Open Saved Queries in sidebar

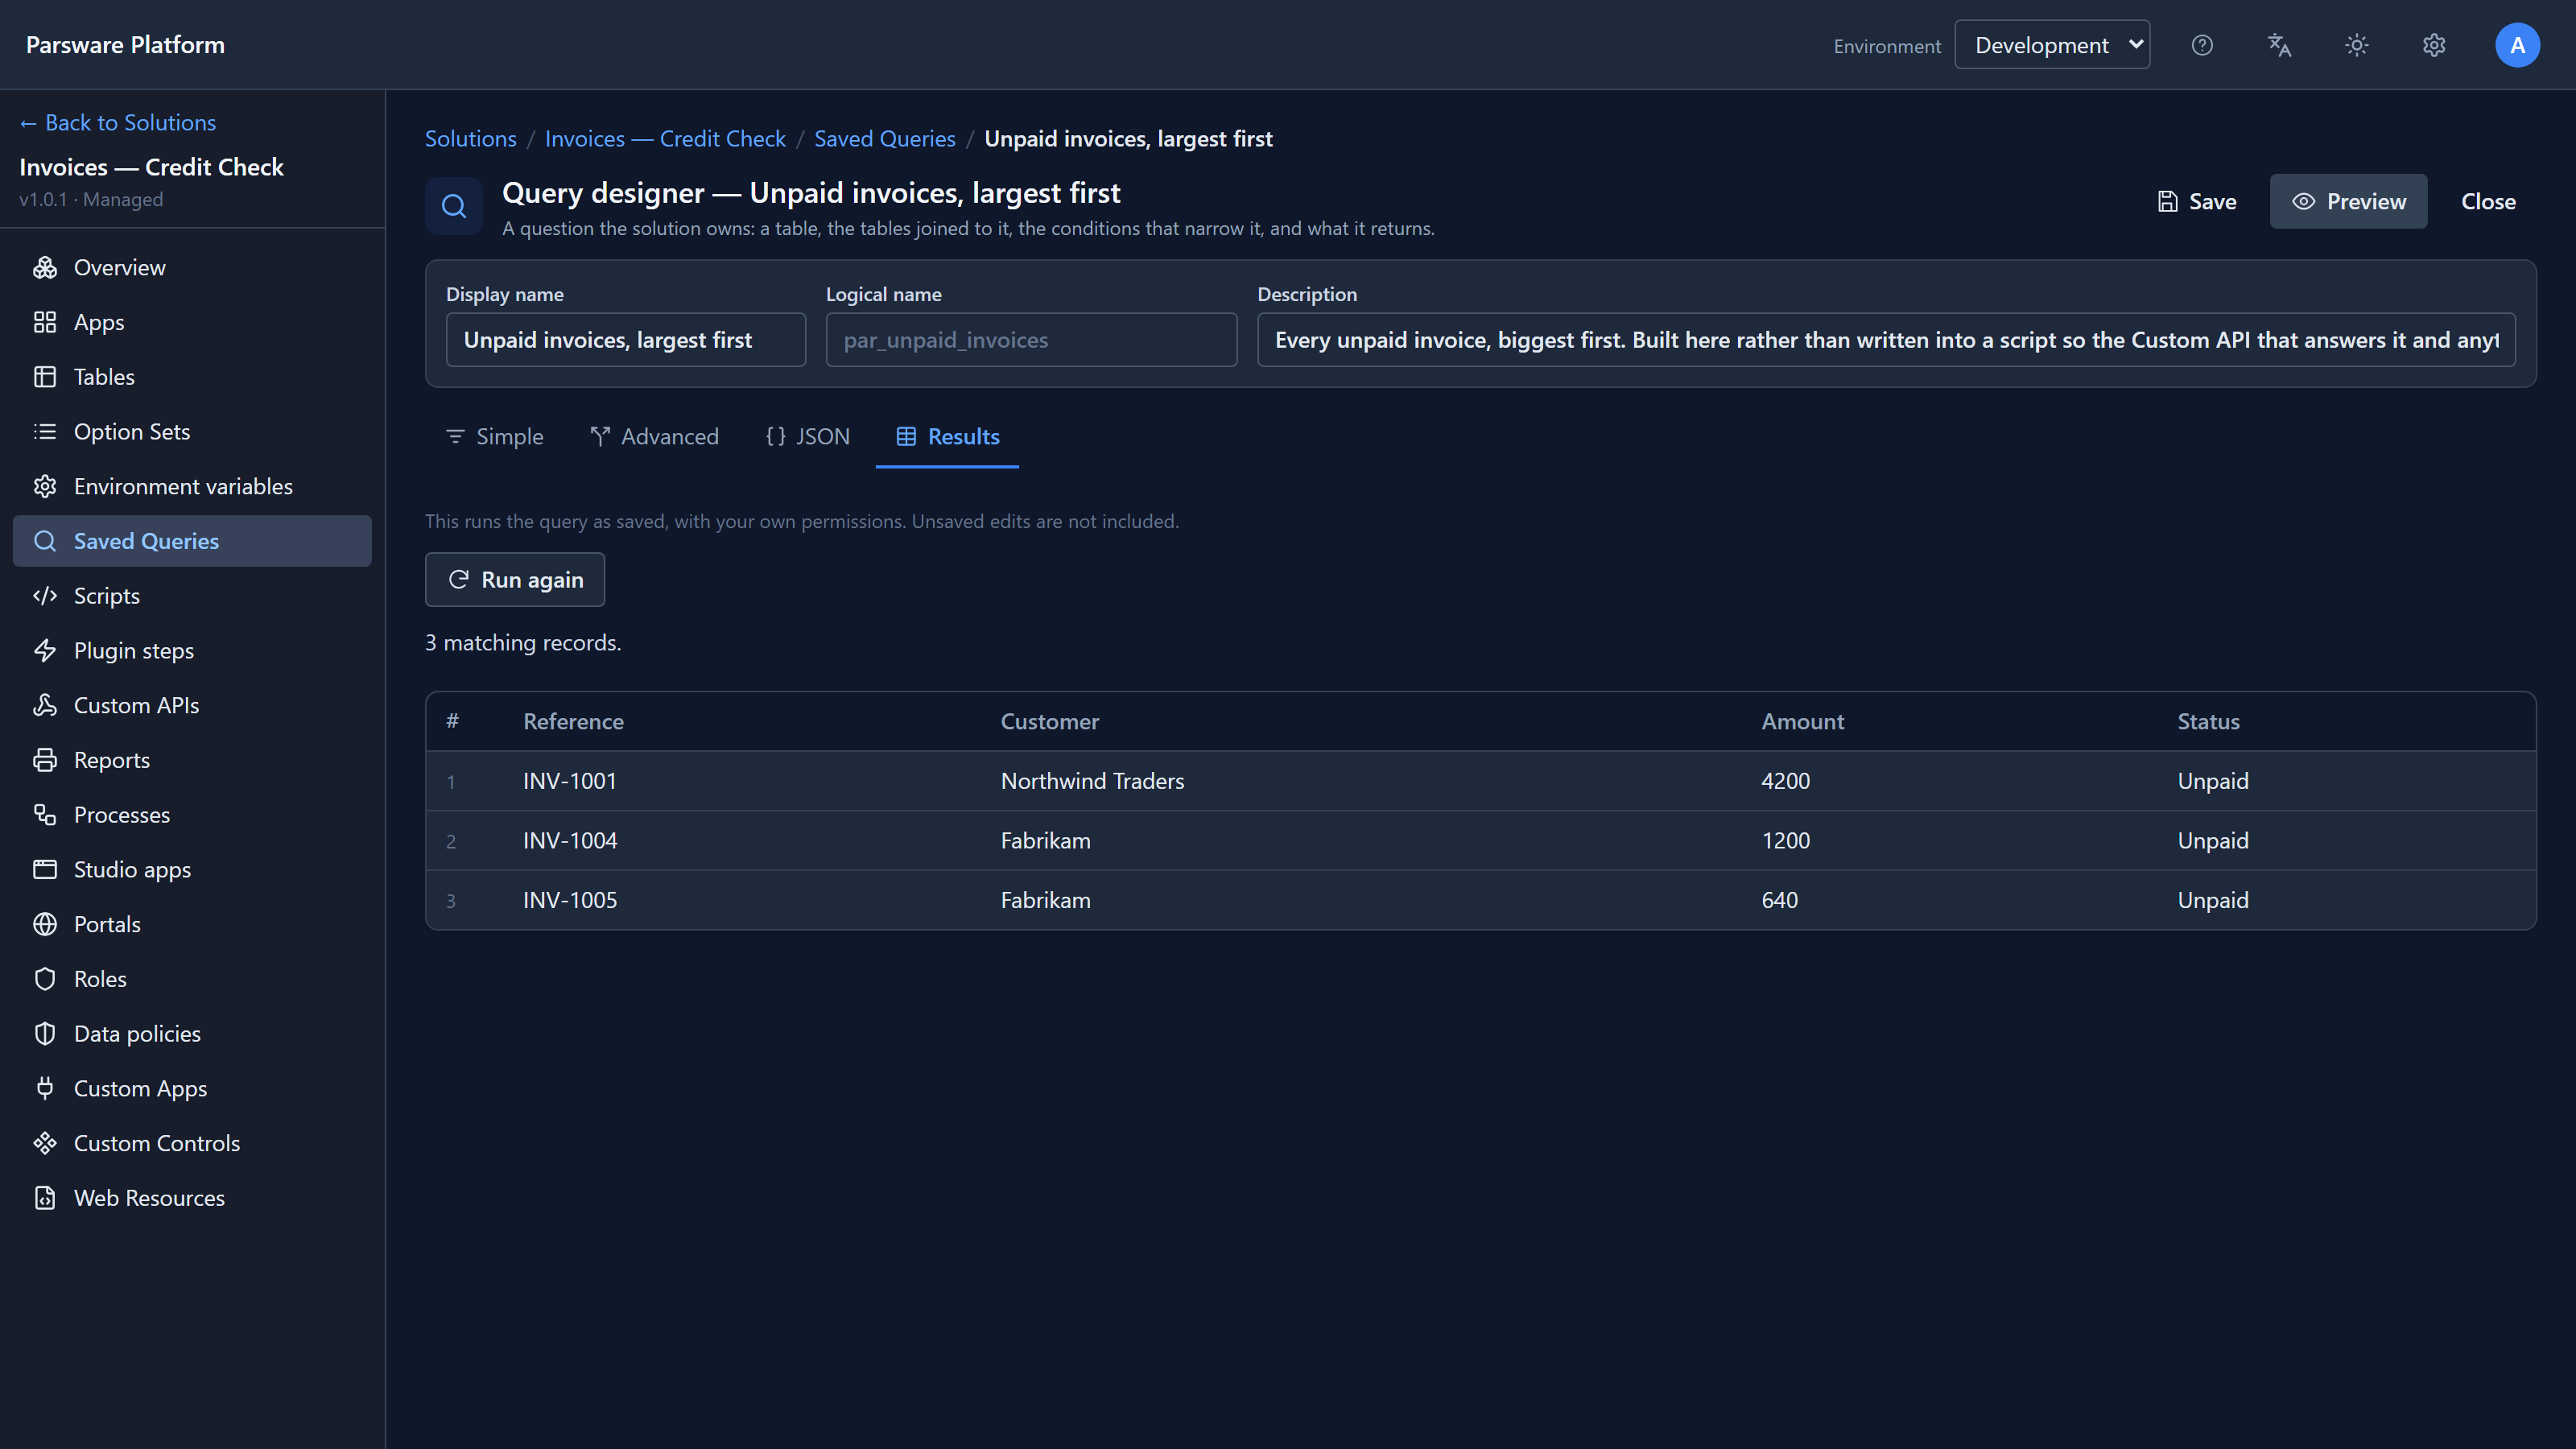pos(192,541)
